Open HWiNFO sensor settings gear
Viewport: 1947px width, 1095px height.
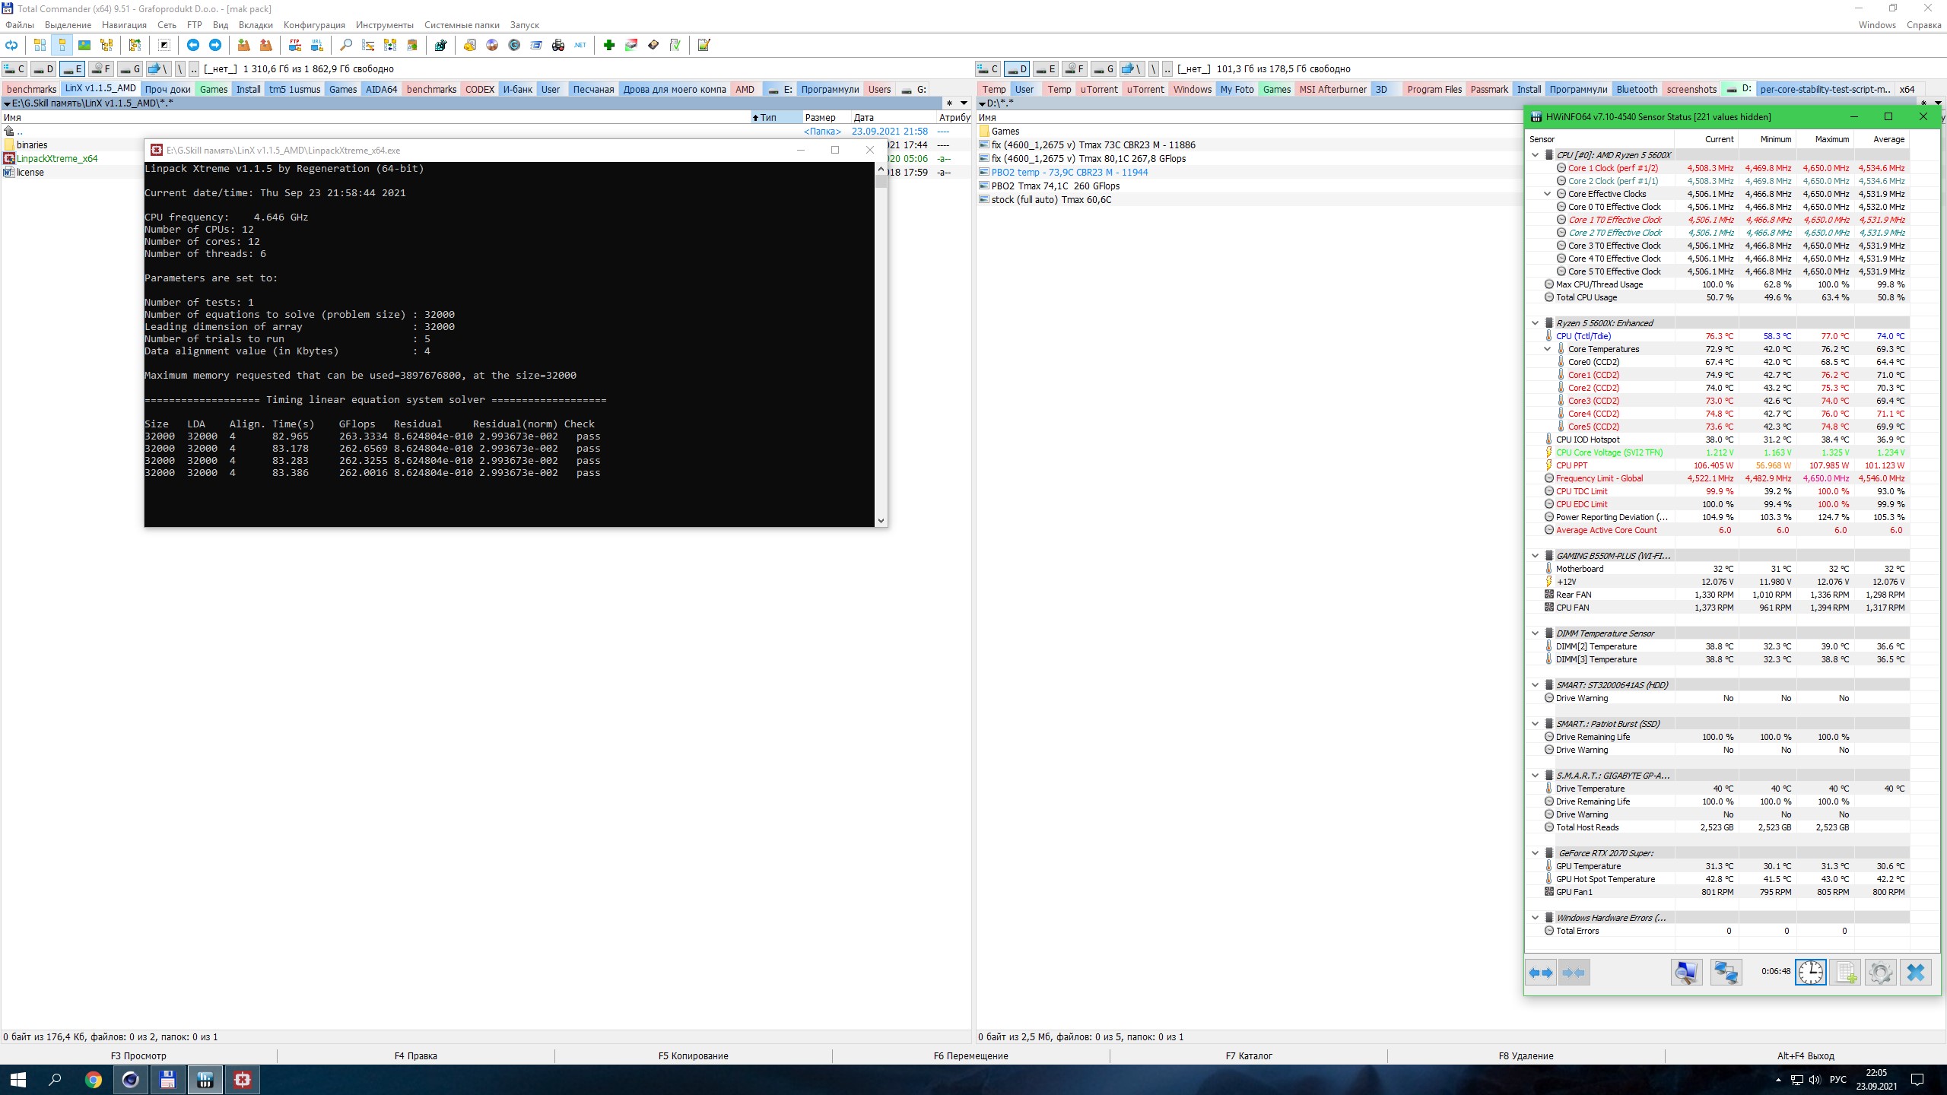pos(1880,972)
